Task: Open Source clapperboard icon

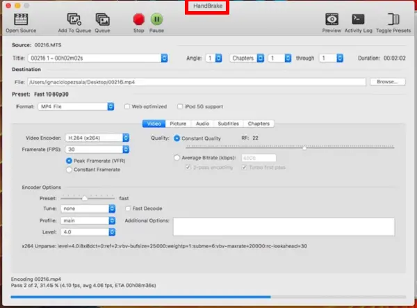Action: tap(21, 19)
